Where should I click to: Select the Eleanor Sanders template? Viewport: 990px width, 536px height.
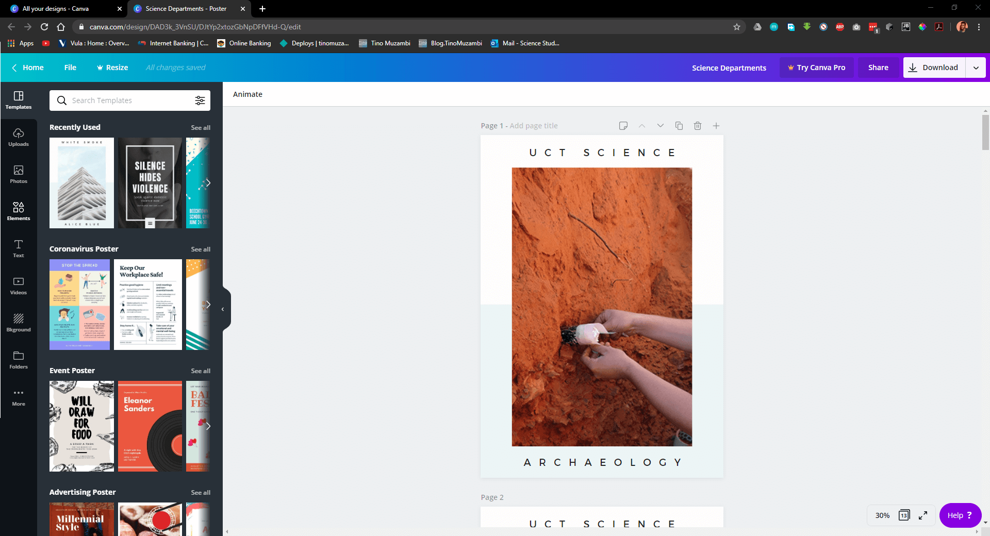150,426
